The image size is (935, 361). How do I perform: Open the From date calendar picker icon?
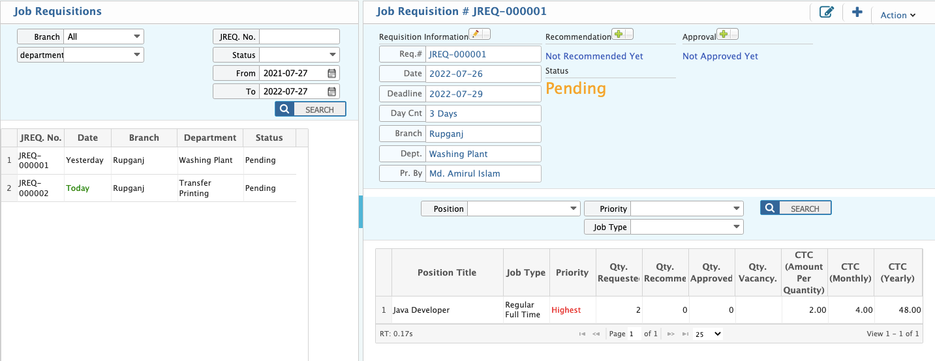[x=331, y=73]
